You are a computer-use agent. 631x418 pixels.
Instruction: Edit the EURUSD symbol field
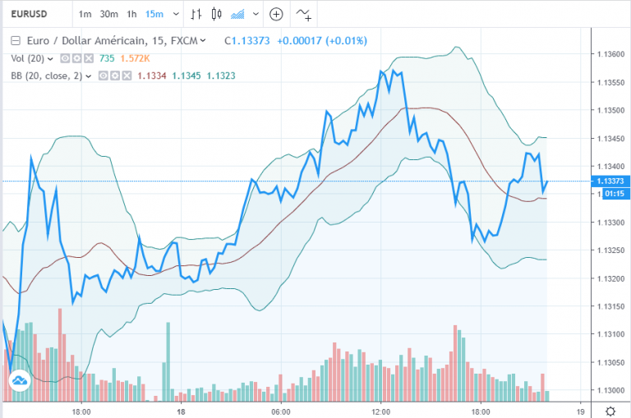[29, 14]
